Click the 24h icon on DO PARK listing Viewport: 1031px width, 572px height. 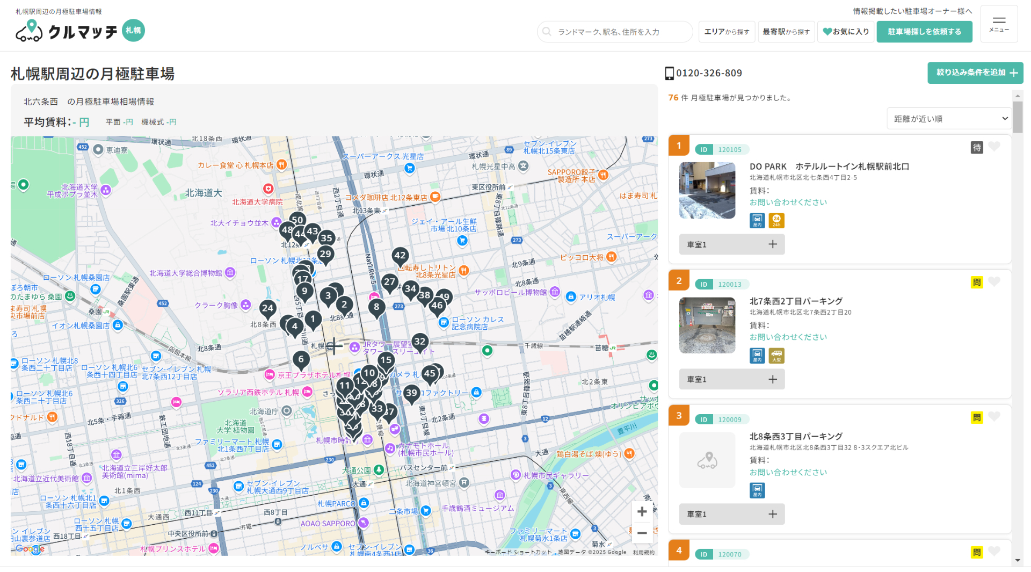(776, 220)
